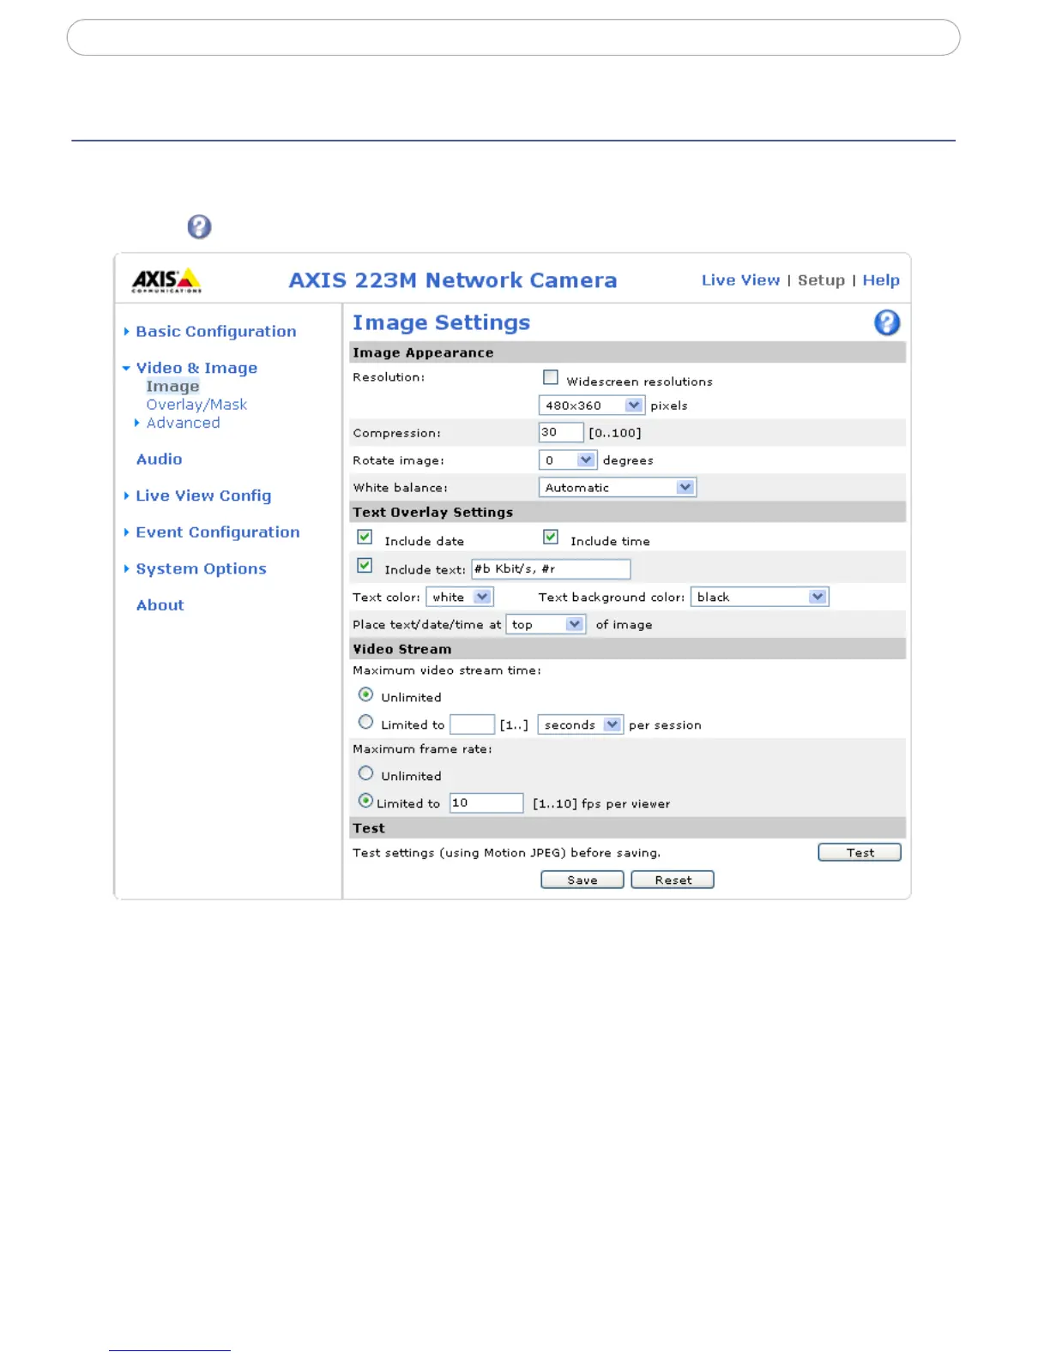
Task: Click the Save button
Action: (582, 880)
